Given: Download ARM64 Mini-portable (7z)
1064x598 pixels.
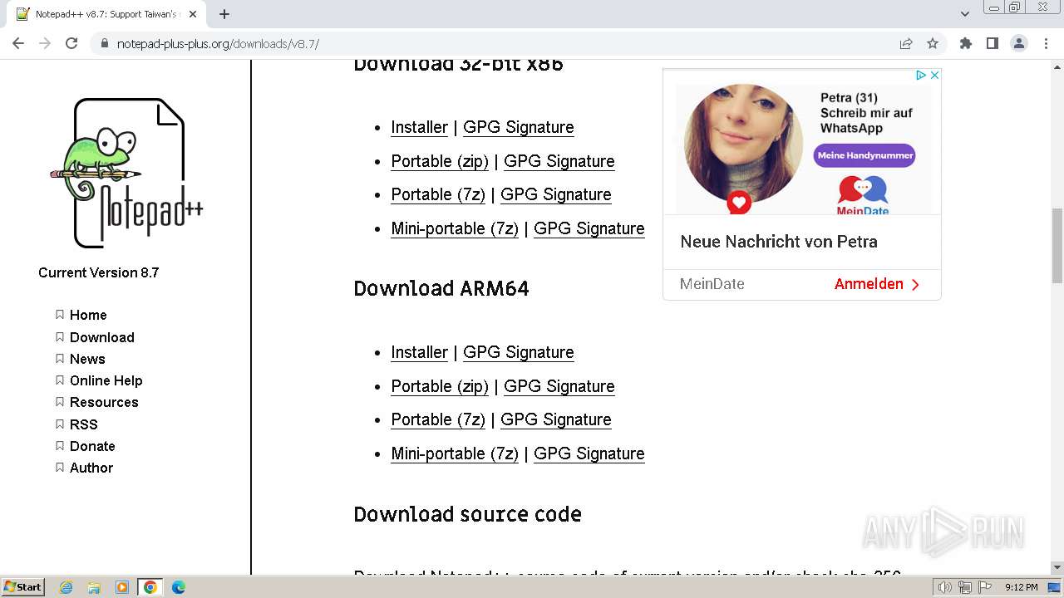Looking at the screenshot, I should 455,453.
